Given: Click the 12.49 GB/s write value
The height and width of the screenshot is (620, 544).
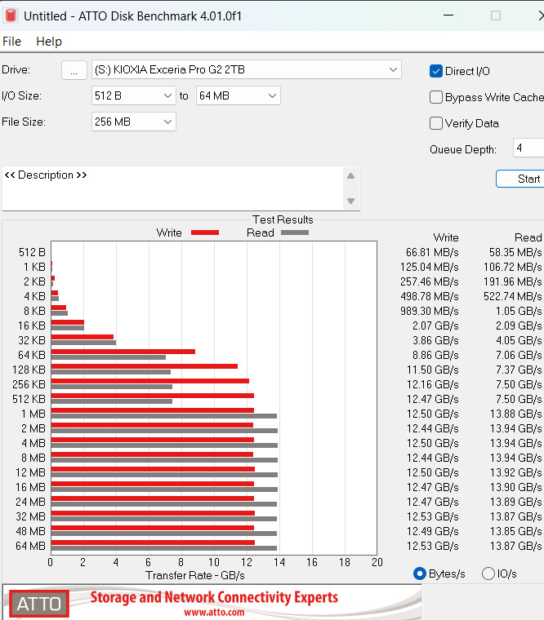Looking at the screenshot, I should coord(433,531).
